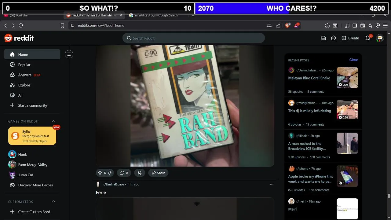Go back with browser back arrow
Screen dimensions: 391x220
pyautogui.click(x=5, y=26)
